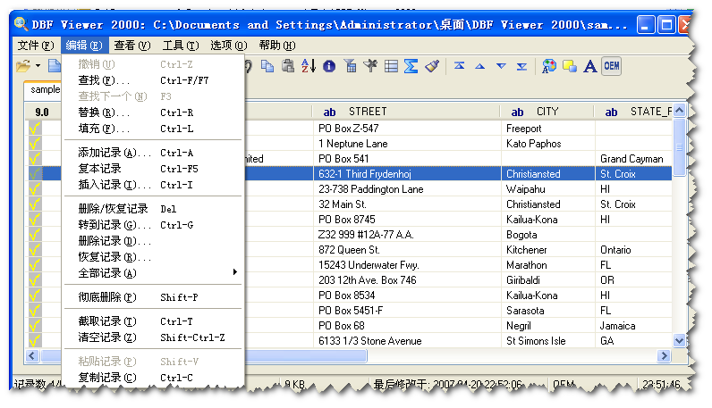Toggle the check mark on PO Box 541 row

coord(35,159)
